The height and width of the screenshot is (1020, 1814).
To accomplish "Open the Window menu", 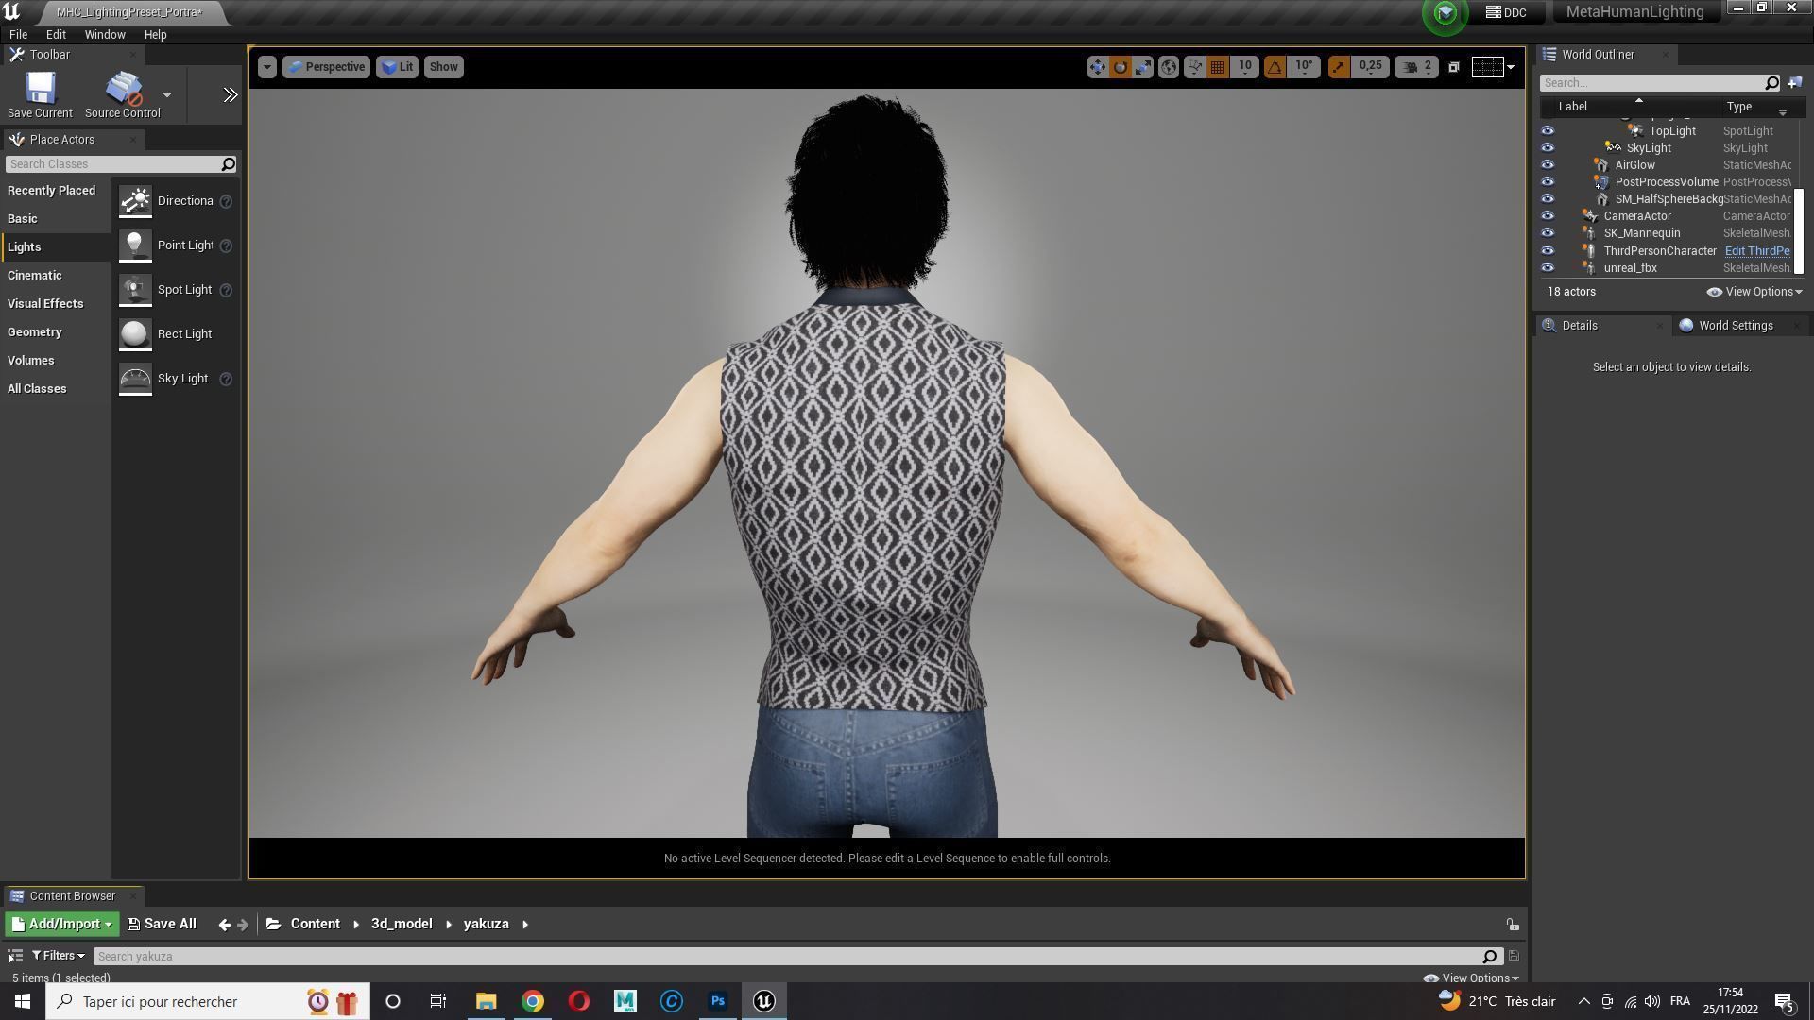I will coord(105,35).
